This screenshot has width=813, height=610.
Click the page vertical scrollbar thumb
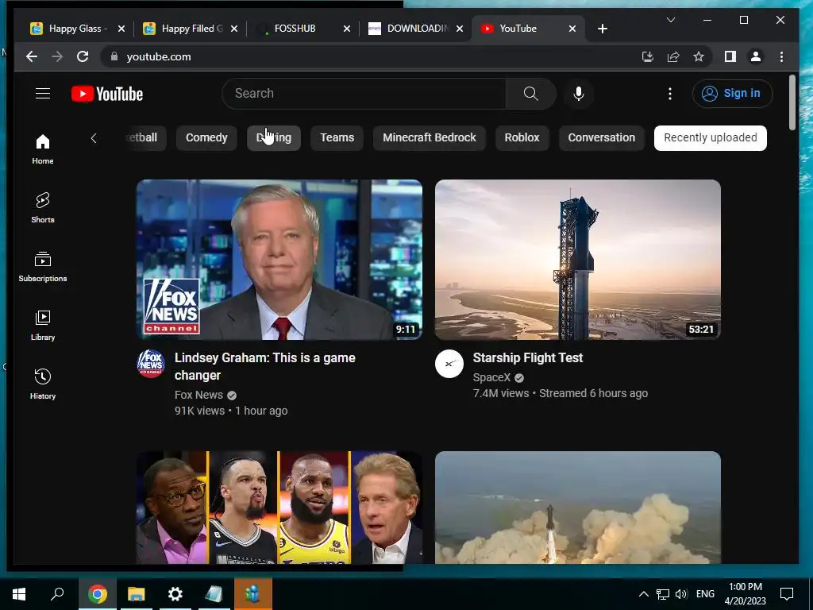[792, 102]
